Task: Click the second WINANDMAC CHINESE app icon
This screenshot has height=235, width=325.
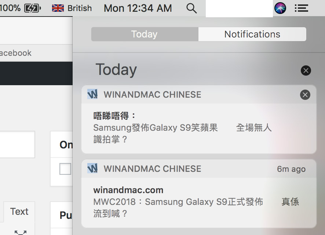Action: pyautogui.click(x=92, y=168)
